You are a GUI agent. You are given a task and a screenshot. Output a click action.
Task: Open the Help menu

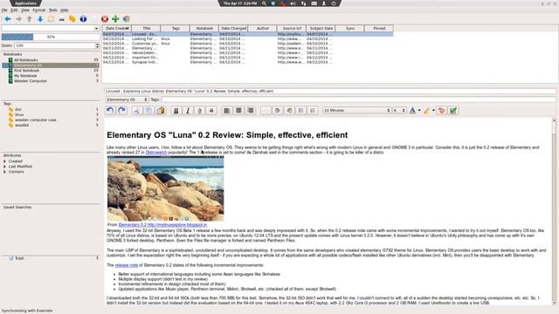coord(64,10)
